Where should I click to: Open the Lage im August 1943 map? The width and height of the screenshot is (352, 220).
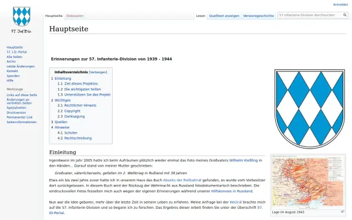pos(308,181)
